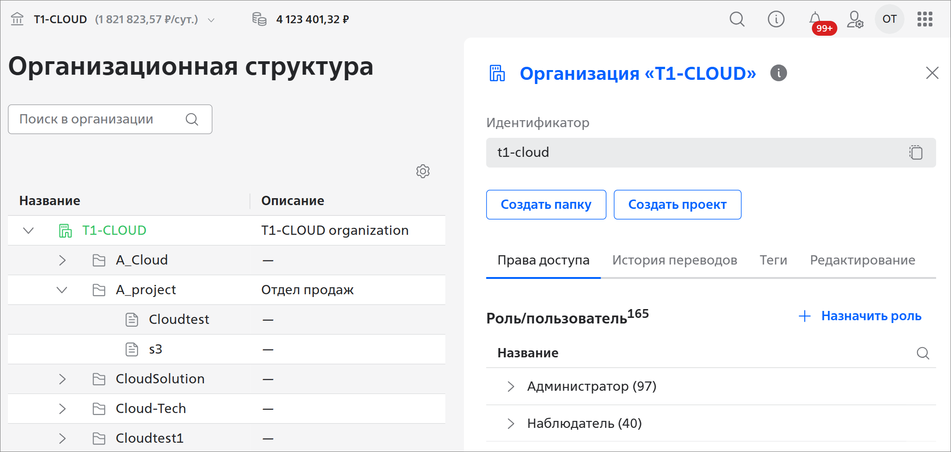
Task: Select the Cloud-Tech folder name
Action: pyautogui.click(x=151, y=408)
